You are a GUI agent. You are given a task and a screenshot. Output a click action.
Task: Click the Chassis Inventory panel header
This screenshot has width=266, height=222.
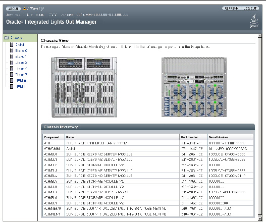tap(148, 127)
